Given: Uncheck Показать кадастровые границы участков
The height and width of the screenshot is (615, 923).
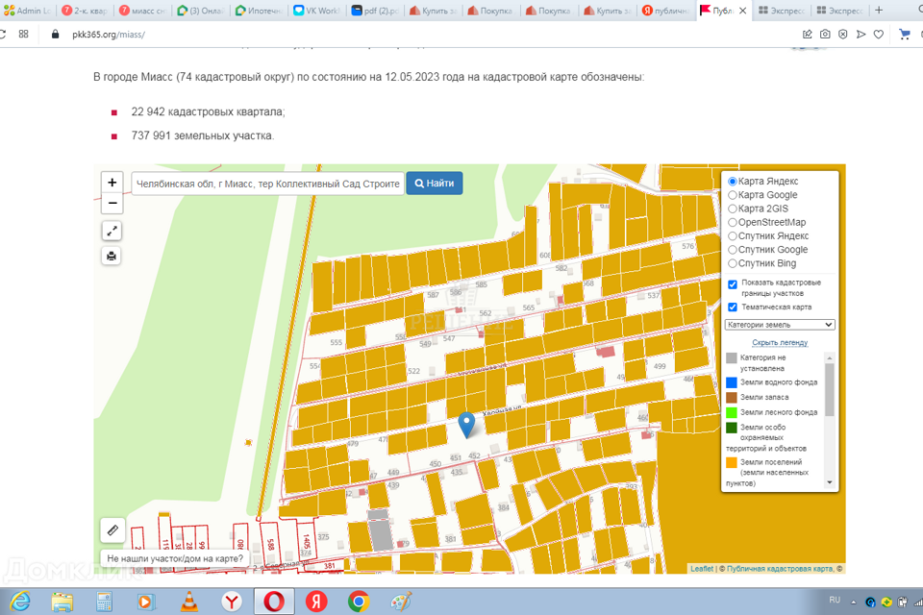Looking at the screenshot, I should pyautogui.click(x=733, y=284).
